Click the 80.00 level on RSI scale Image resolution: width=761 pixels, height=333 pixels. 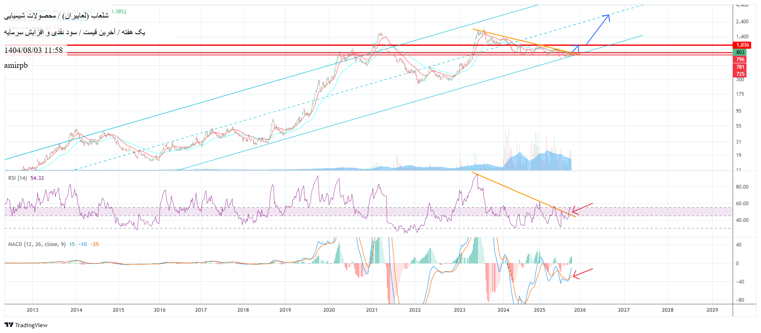coord(742,187)
